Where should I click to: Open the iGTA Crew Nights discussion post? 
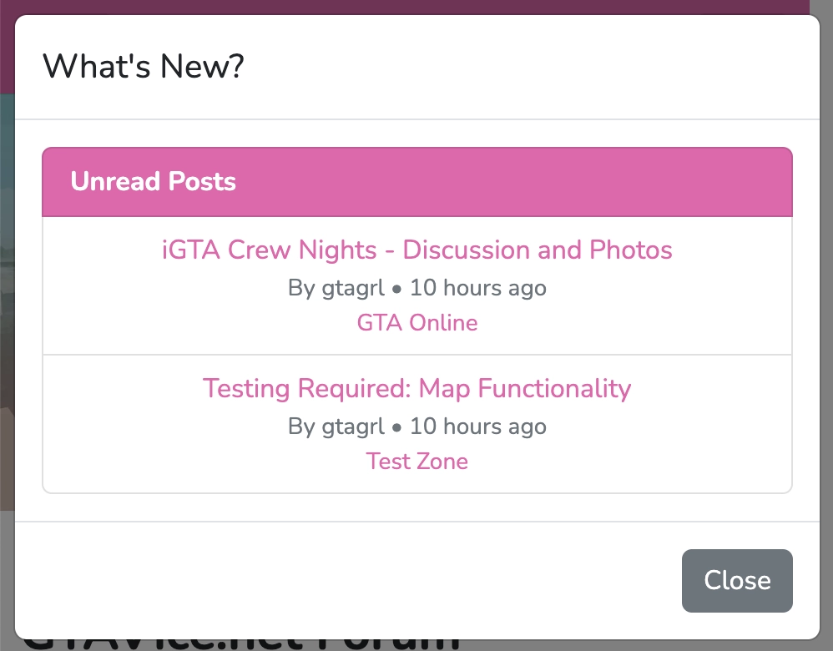point(416,250)
